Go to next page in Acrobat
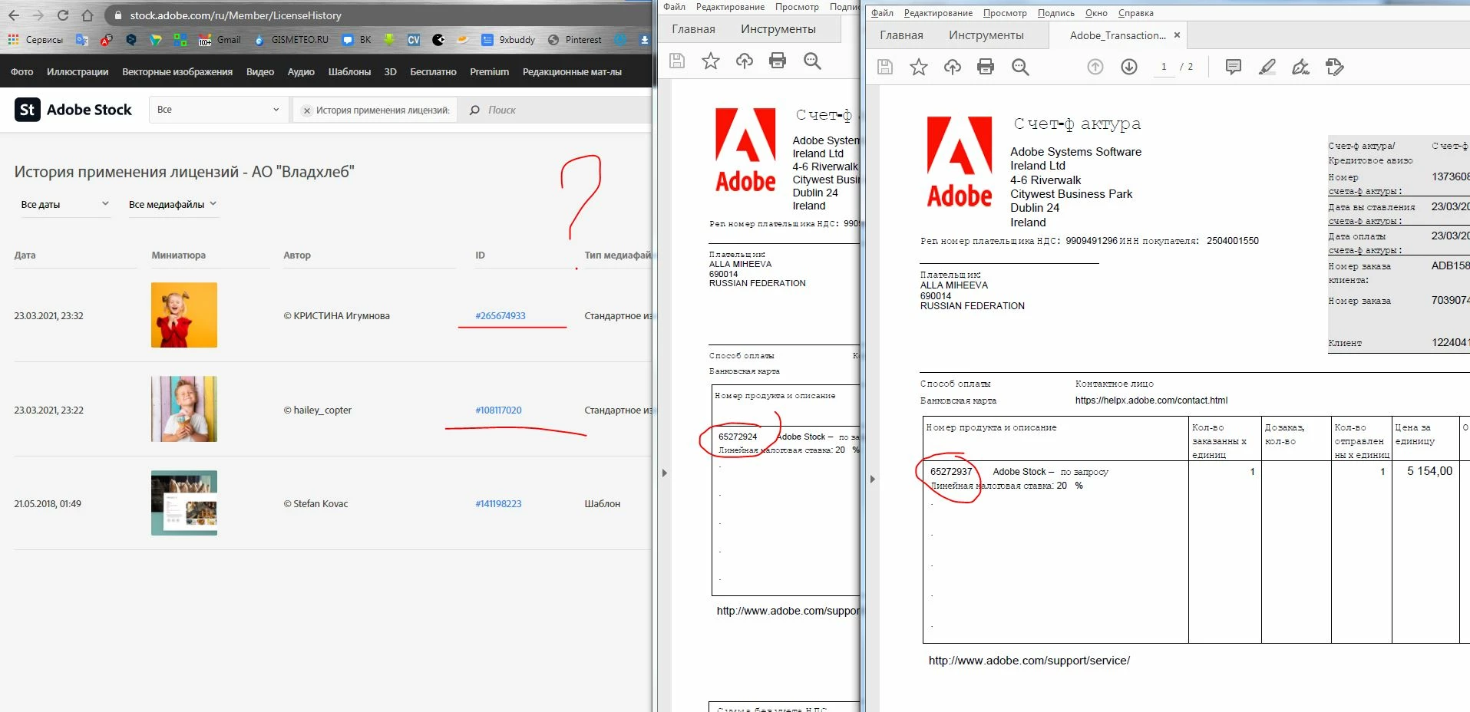Screen dimensions: 1470x712 1129,67
